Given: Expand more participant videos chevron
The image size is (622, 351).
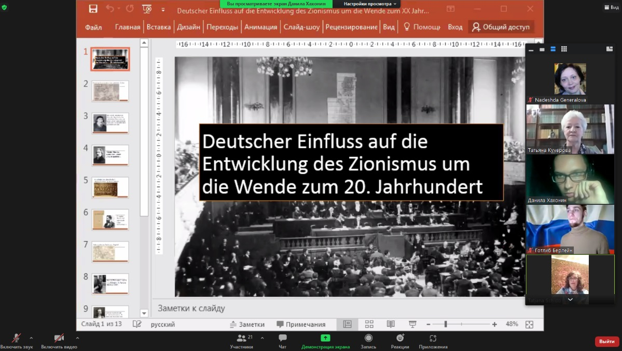Looking at the screenshot, I should pos(570,300).
